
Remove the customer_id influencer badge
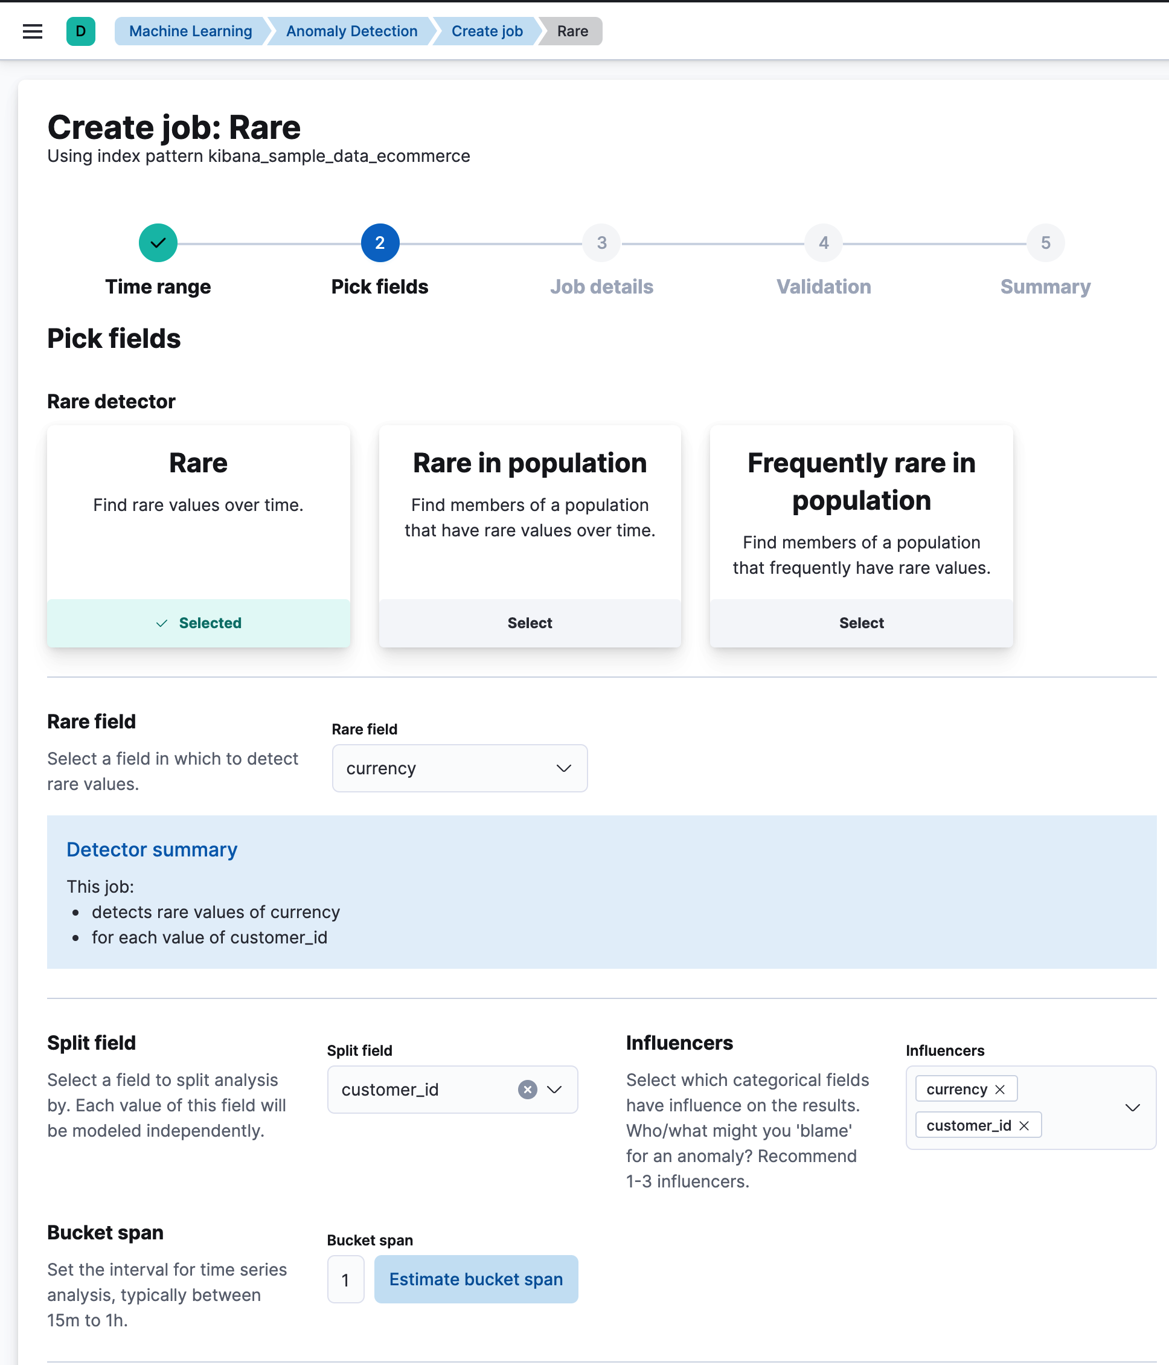(1024, 1125)
